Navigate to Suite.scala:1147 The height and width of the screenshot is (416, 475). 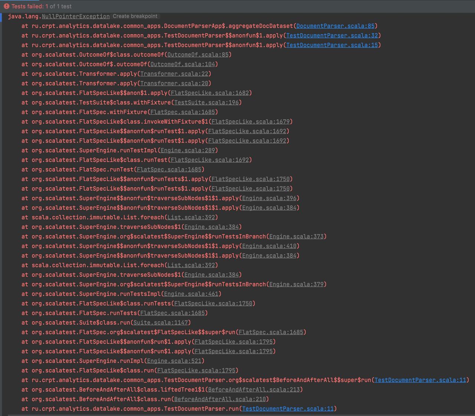[x=160, y=323]
